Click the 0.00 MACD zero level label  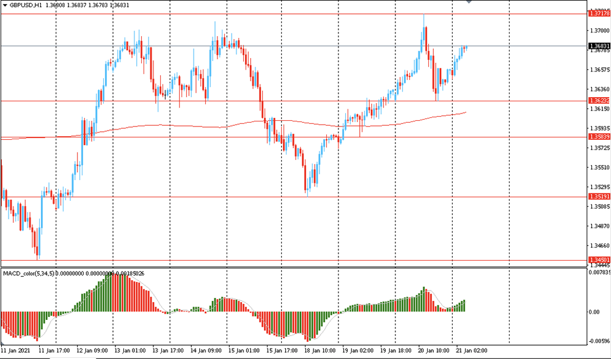(595, 312)
